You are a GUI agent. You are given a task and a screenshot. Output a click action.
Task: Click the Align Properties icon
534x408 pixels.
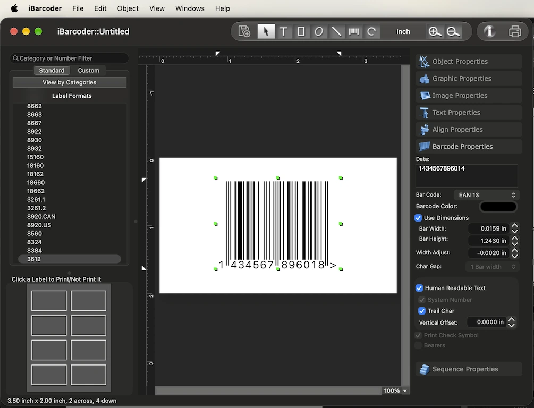point(425,130)
